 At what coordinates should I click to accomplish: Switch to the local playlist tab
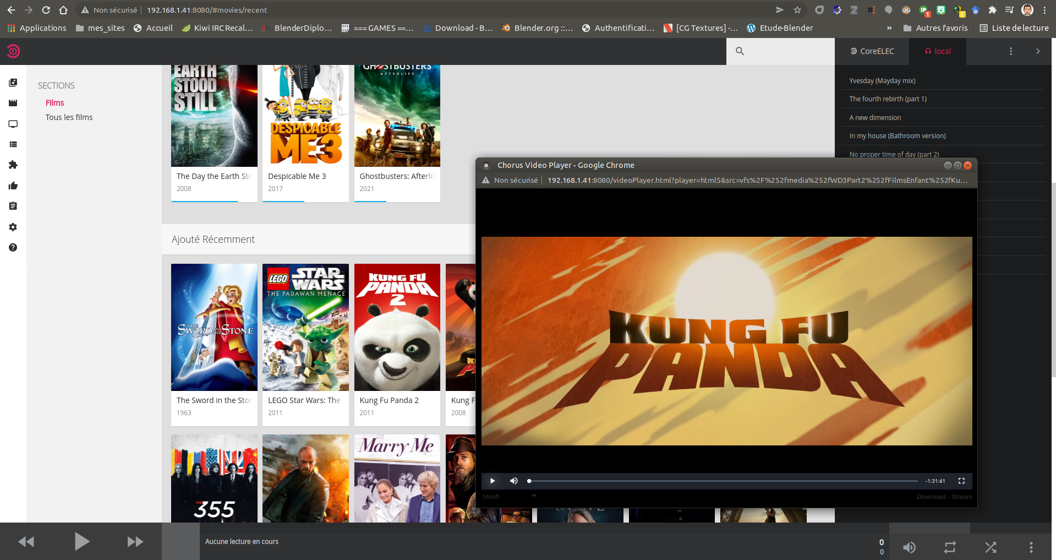click(938, 51)
